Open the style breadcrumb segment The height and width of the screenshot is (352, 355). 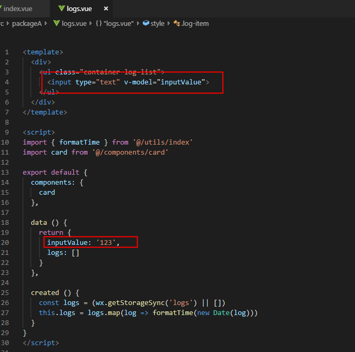[158, 24]
